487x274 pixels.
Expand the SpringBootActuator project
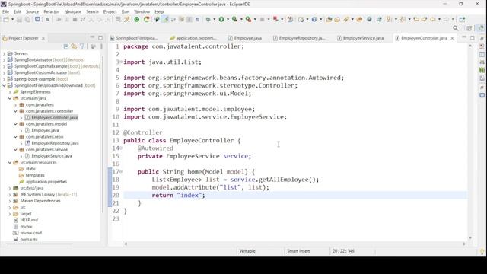coord(4,59)
